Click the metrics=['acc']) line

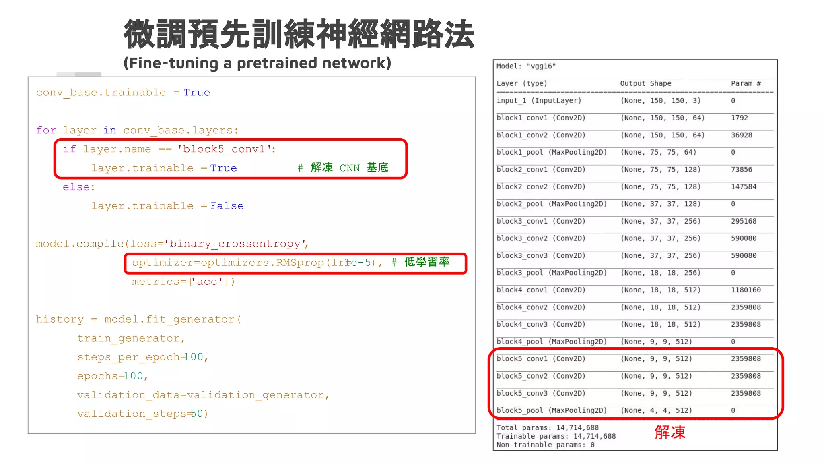(x=183, y=282)
